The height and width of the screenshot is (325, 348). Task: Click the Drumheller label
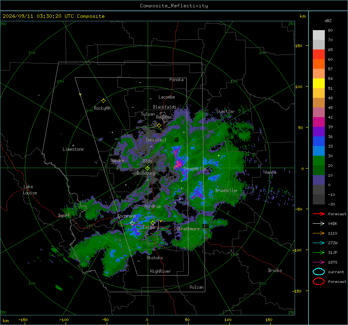coord(226,191)
